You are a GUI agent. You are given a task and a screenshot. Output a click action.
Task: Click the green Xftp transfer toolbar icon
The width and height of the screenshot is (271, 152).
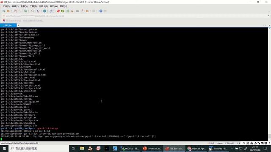coord(62,11)
